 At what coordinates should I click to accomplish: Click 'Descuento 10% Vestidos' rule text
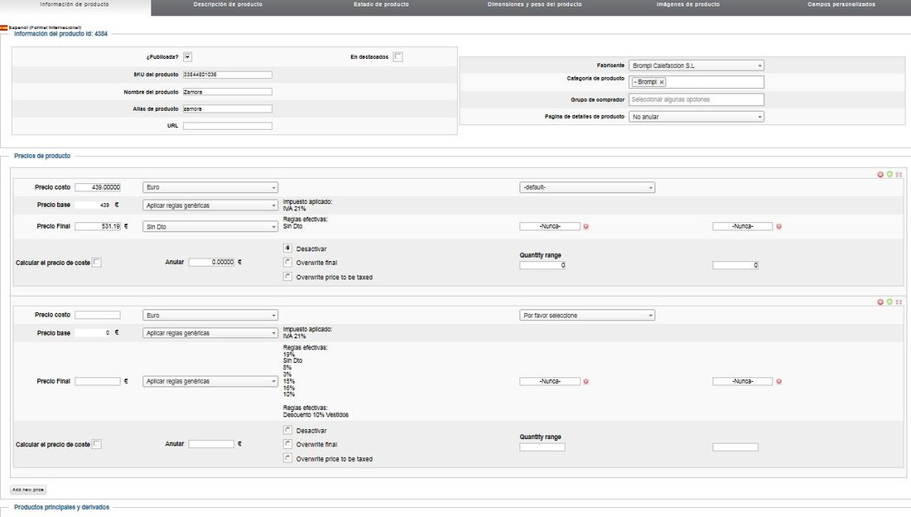pos(316,415)
